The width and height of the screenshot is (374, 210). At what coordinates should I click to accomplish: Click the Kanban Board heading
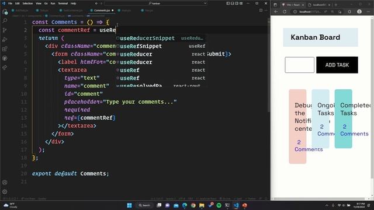pyautogui.click(x=316, y=37)
